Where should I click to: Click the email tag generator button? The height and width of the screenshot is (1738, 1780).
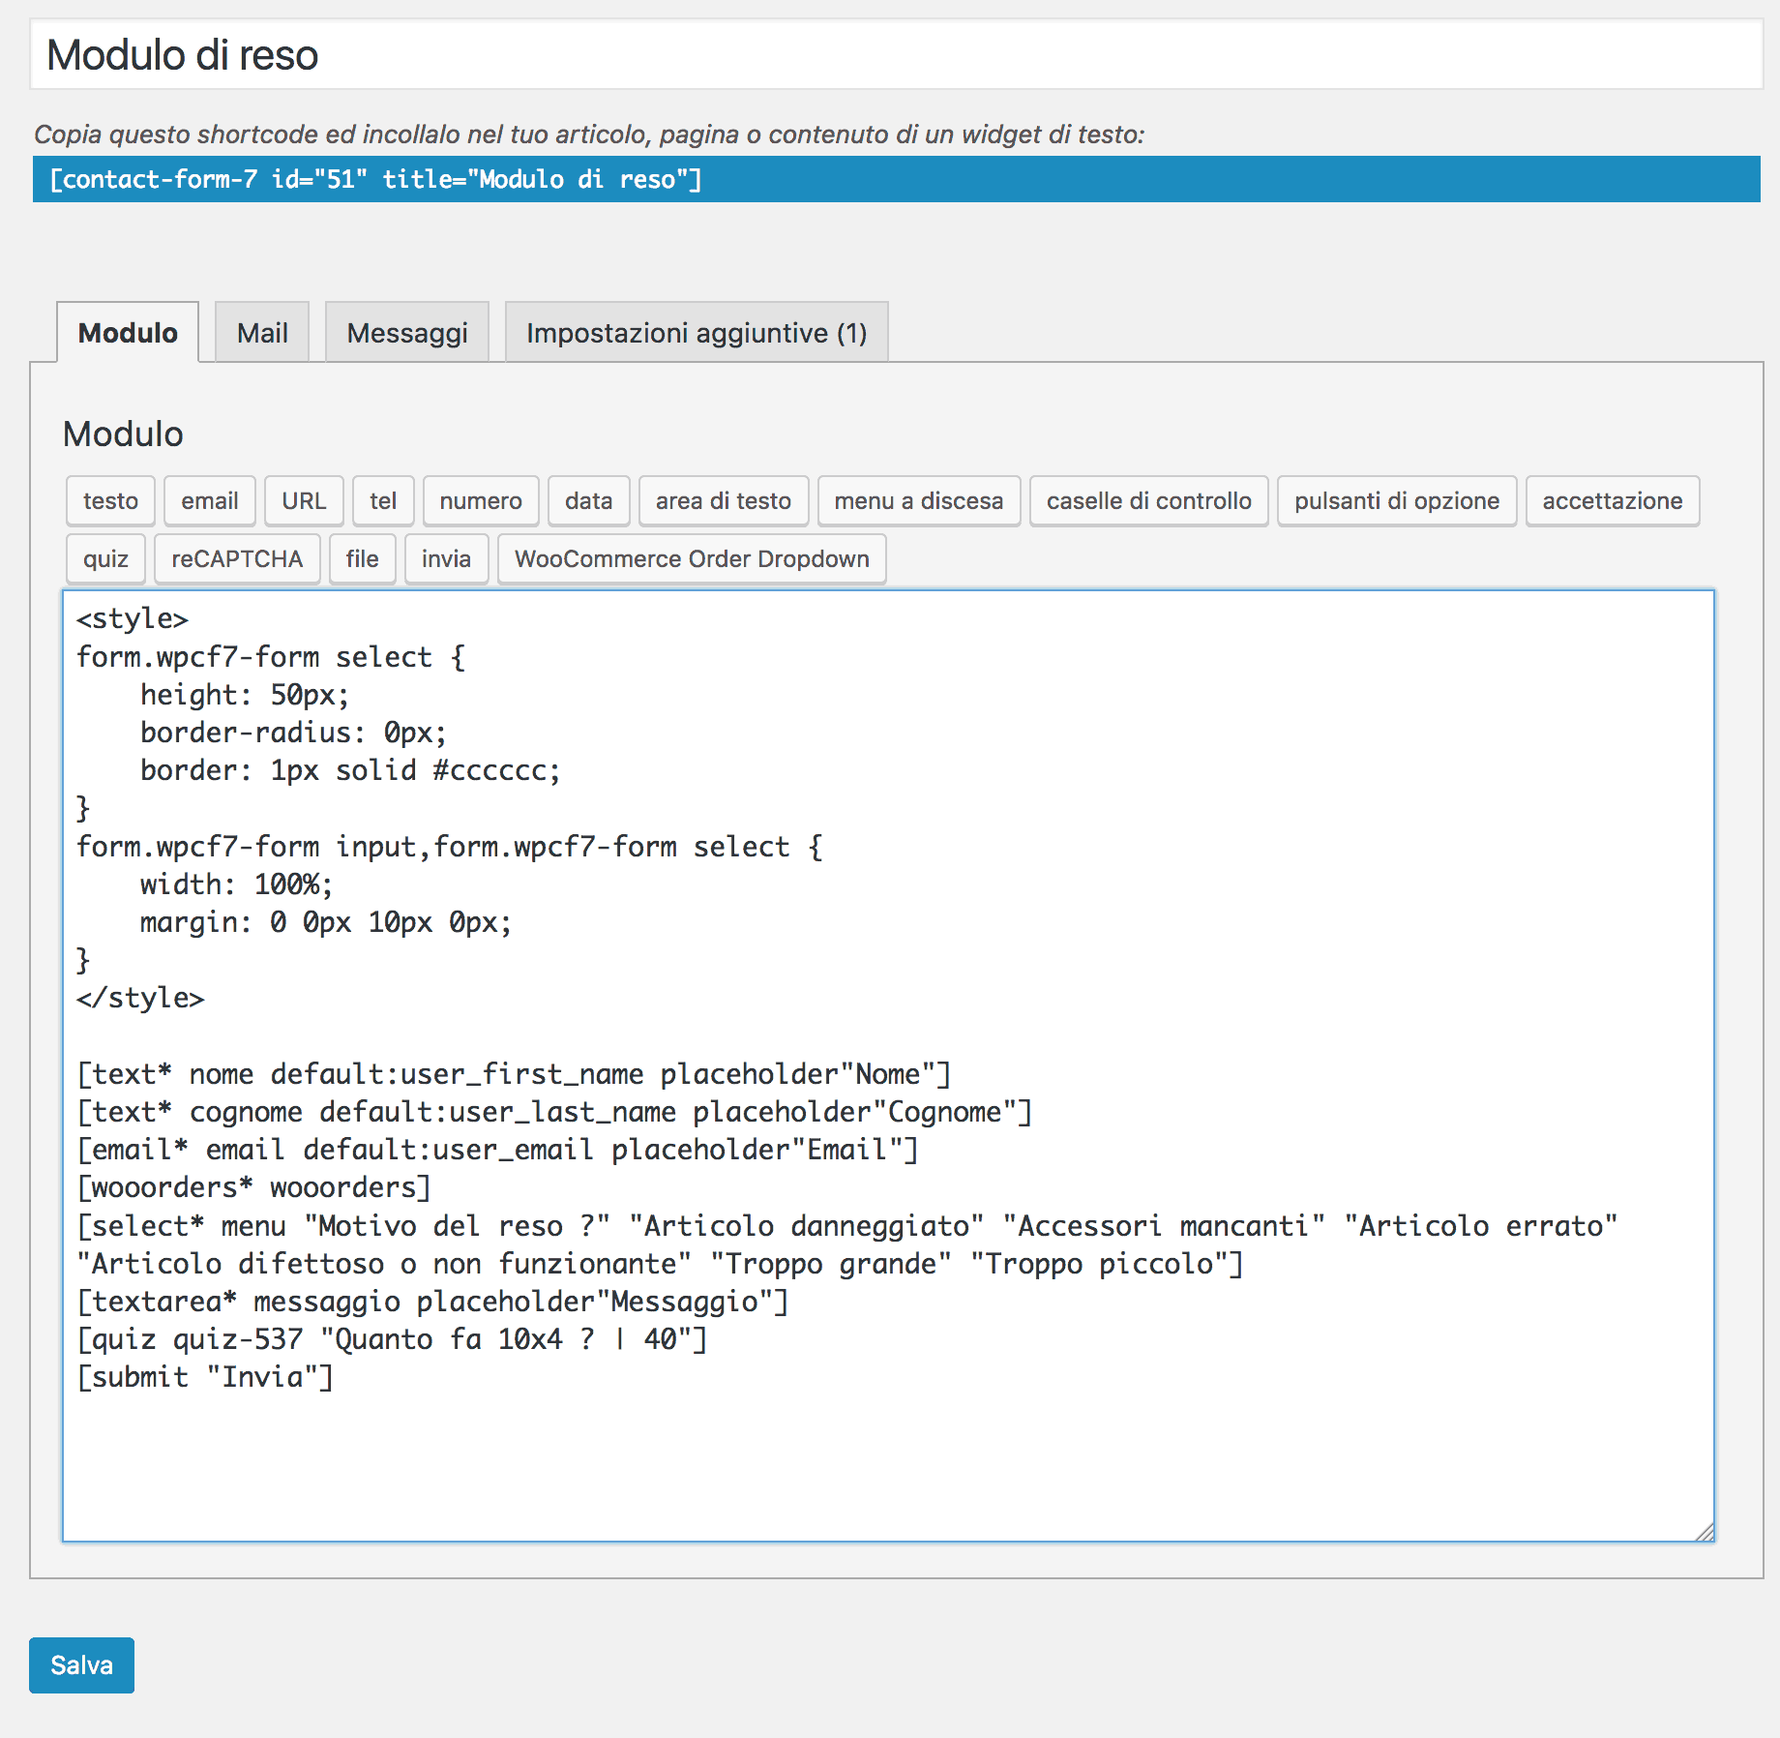(209, 501)
